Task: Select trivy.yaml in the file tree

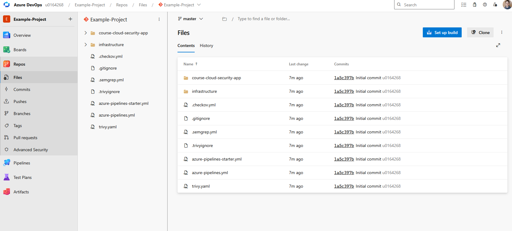Action: point(108,127)
